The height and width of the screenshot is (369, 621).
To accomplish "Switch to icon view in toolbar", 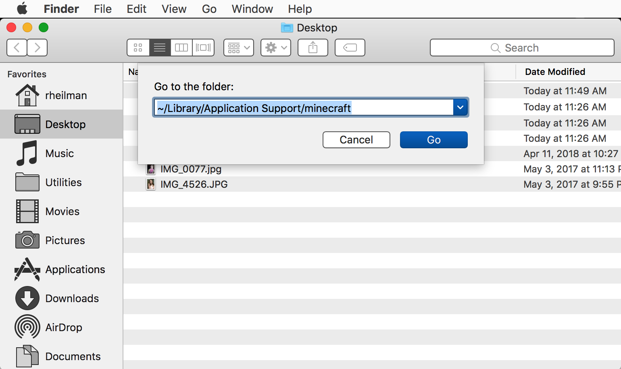I will click(x=138, y=48).
